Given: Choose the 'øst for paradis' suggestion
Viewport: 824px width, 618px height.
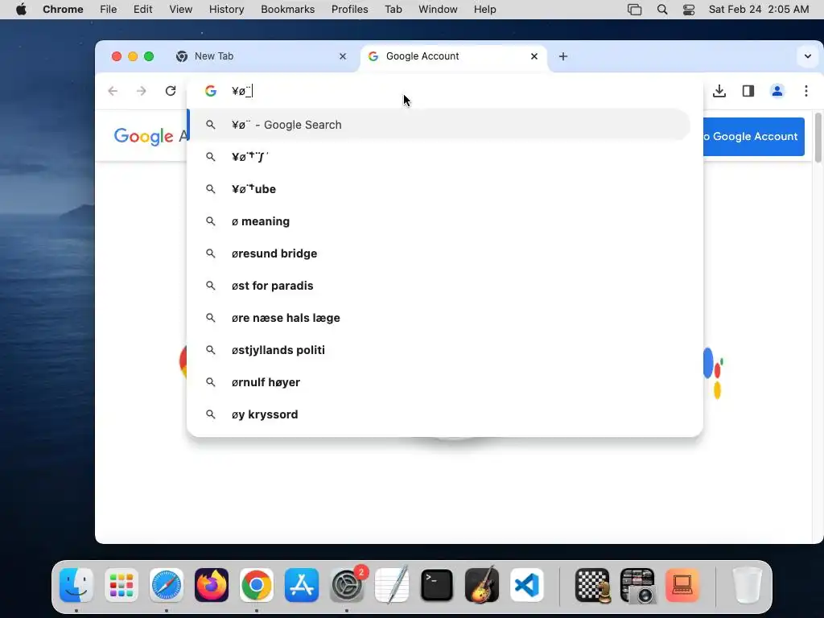Looking at the screenshot, I should coord(439,286).
